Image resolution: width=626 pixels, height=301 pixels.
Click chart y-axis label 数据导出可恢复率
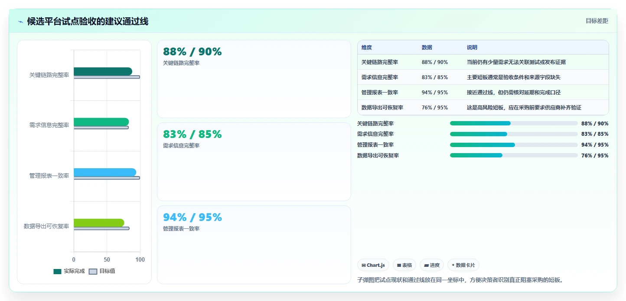(46, 226)
